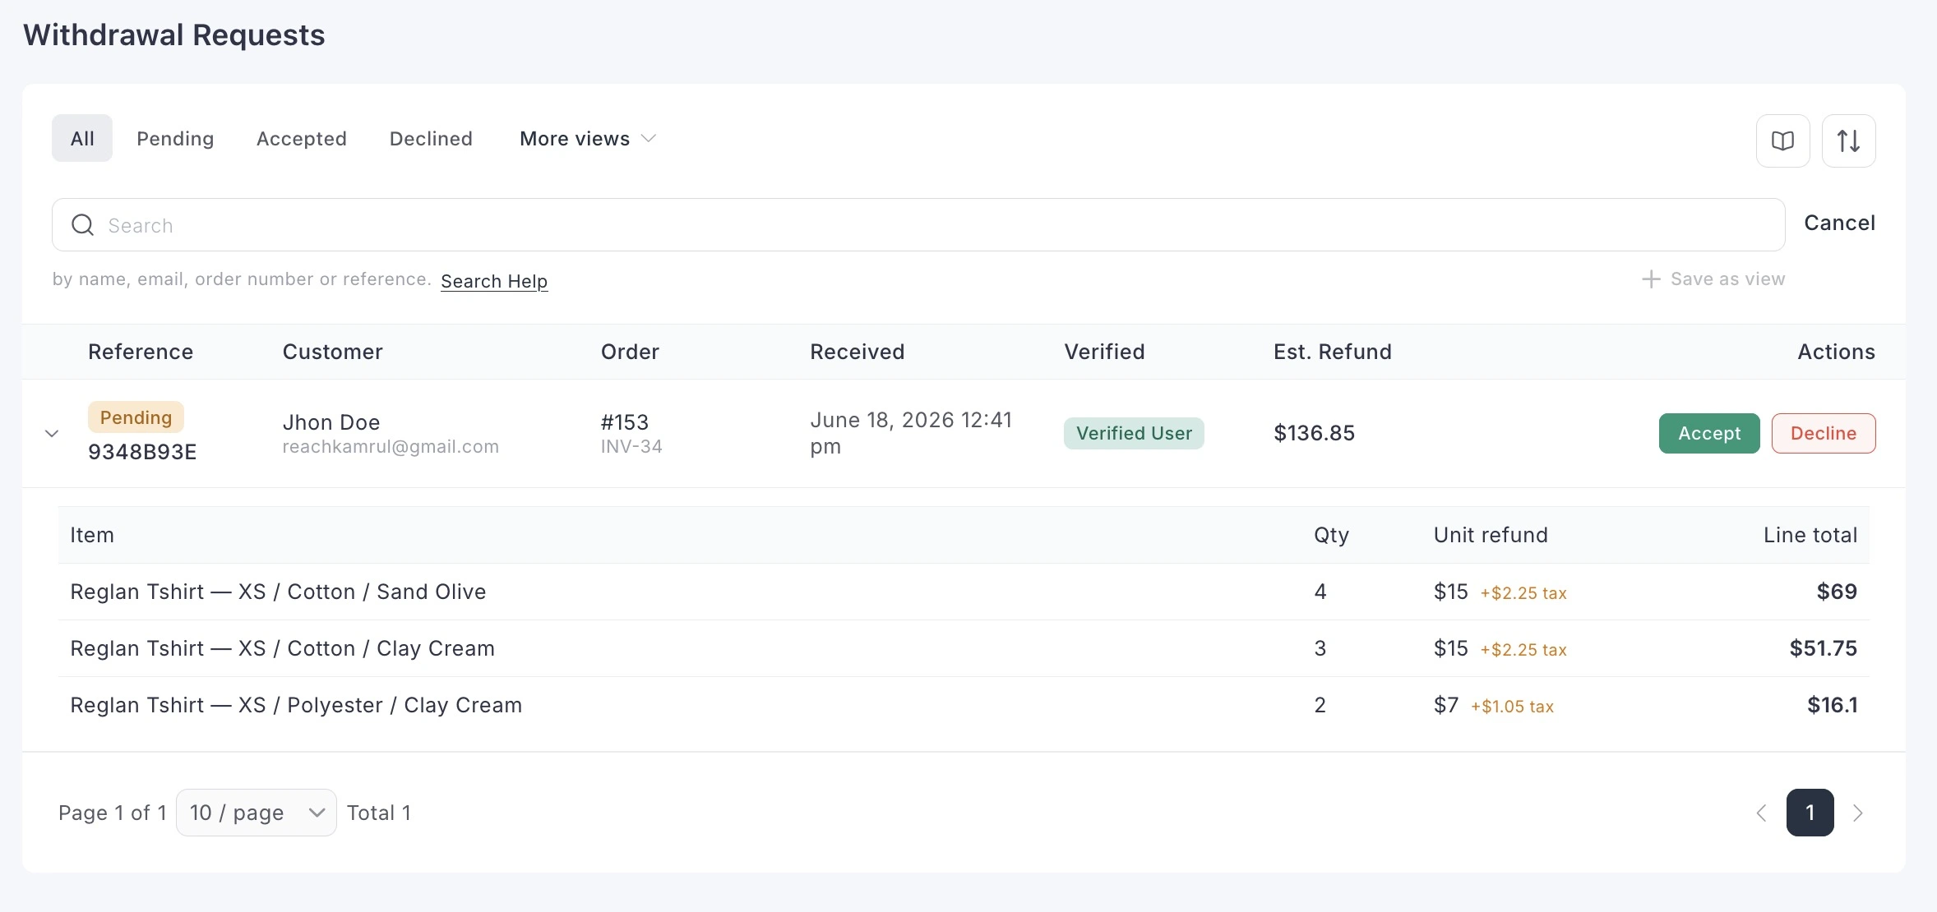Expand the More views dropdown
This screenshot has height=912, width=1937.
pyautogui.click(x=588, y=139)
